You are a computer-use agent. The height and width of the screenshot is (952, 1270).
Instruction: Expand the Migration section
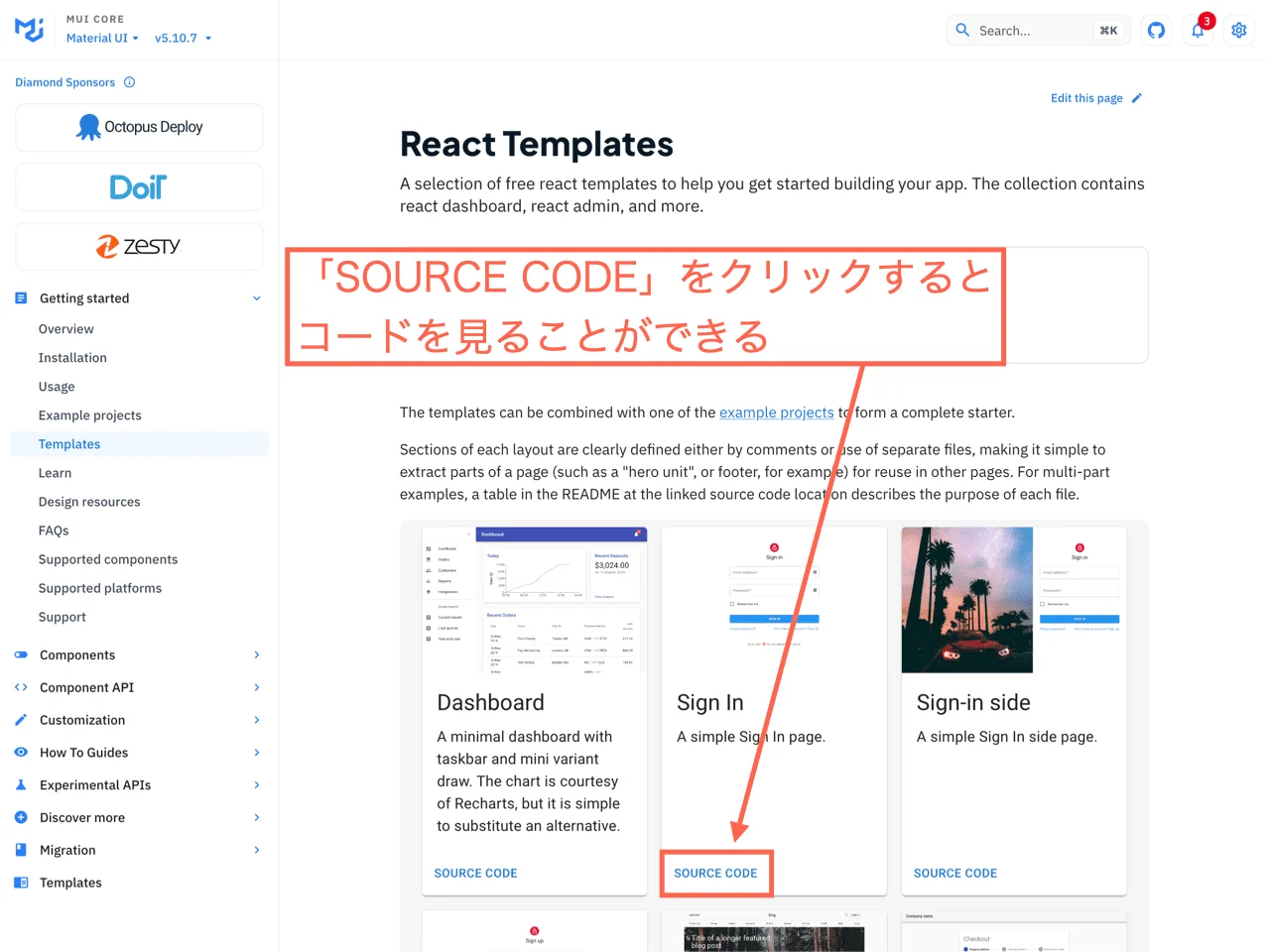[256, 850]
